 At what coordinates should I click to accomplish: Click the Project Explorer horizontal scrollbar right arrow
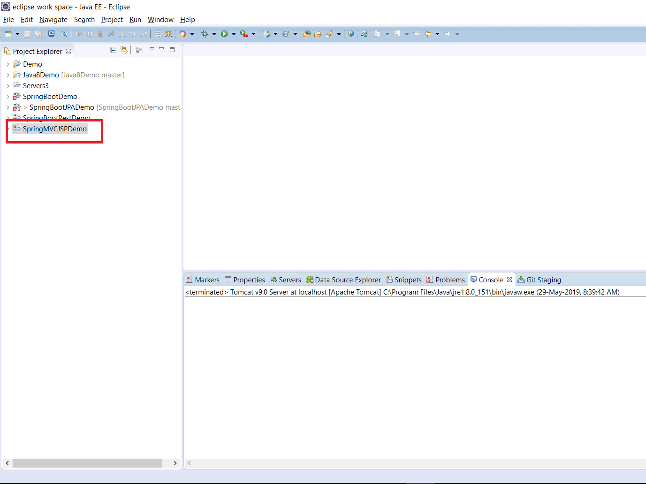175,463
